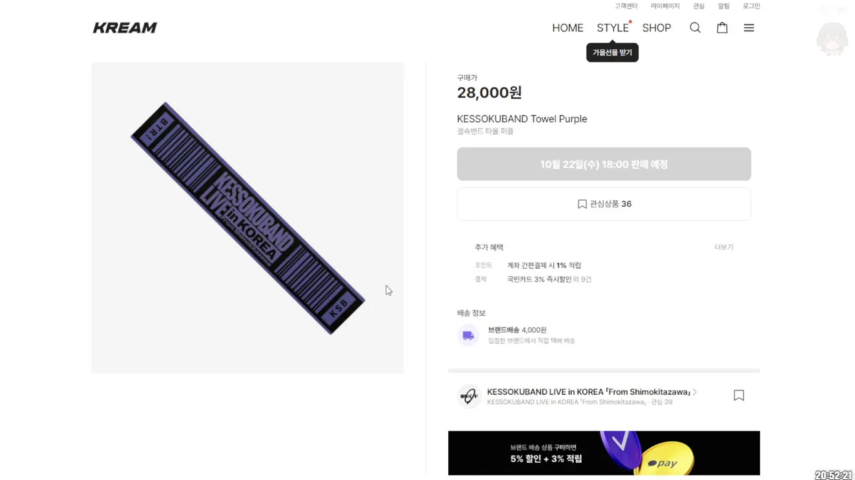
Task: Open the shopping bag icon
Action: point(722,28)
